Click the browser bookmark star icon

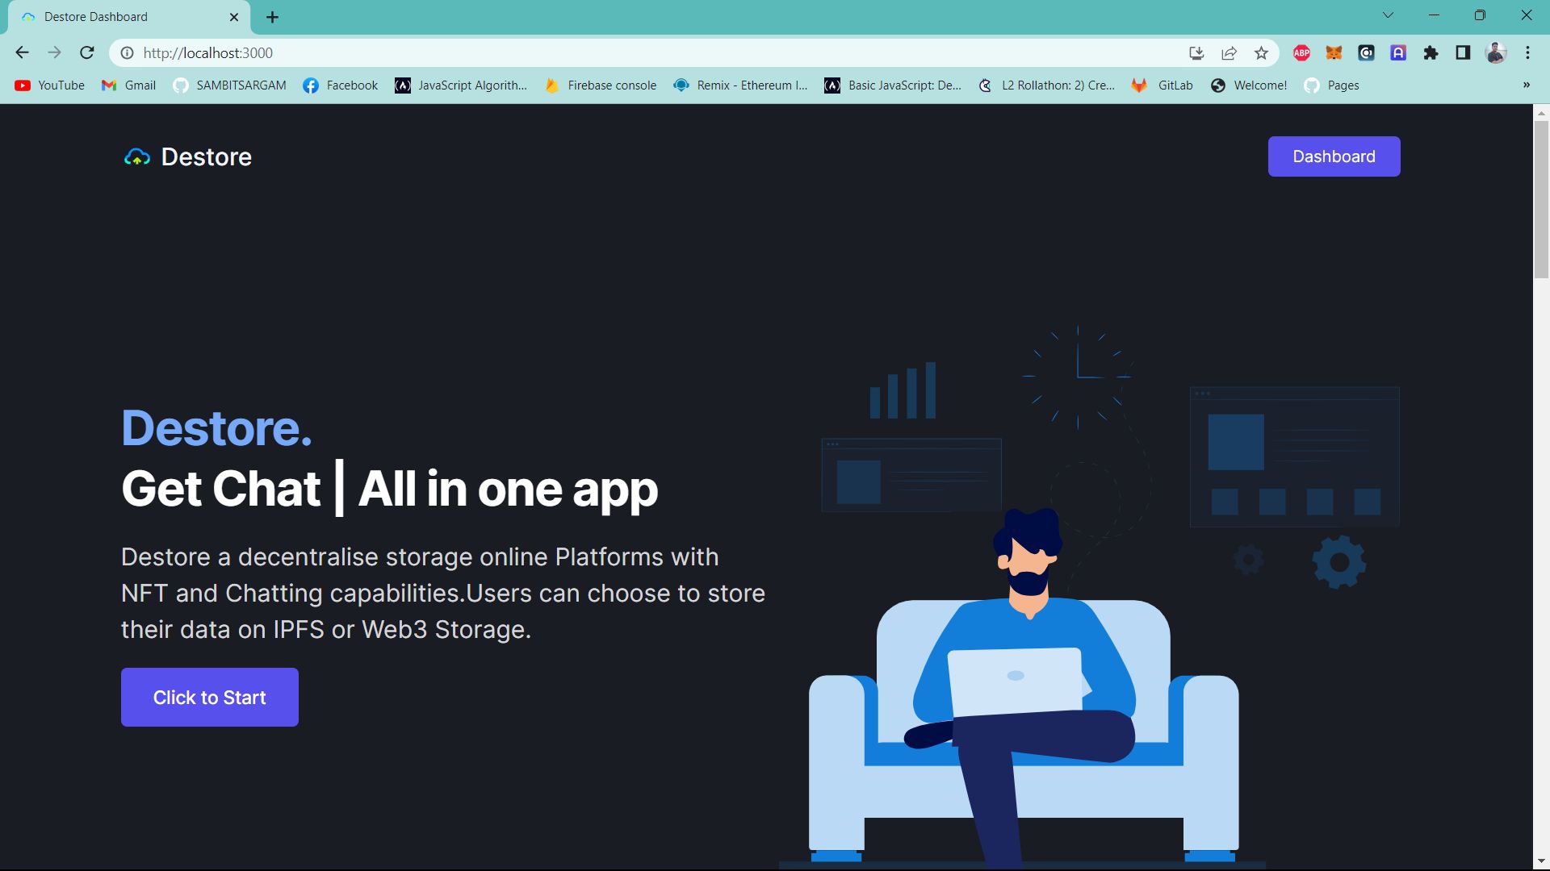(x=1262, y=52)
